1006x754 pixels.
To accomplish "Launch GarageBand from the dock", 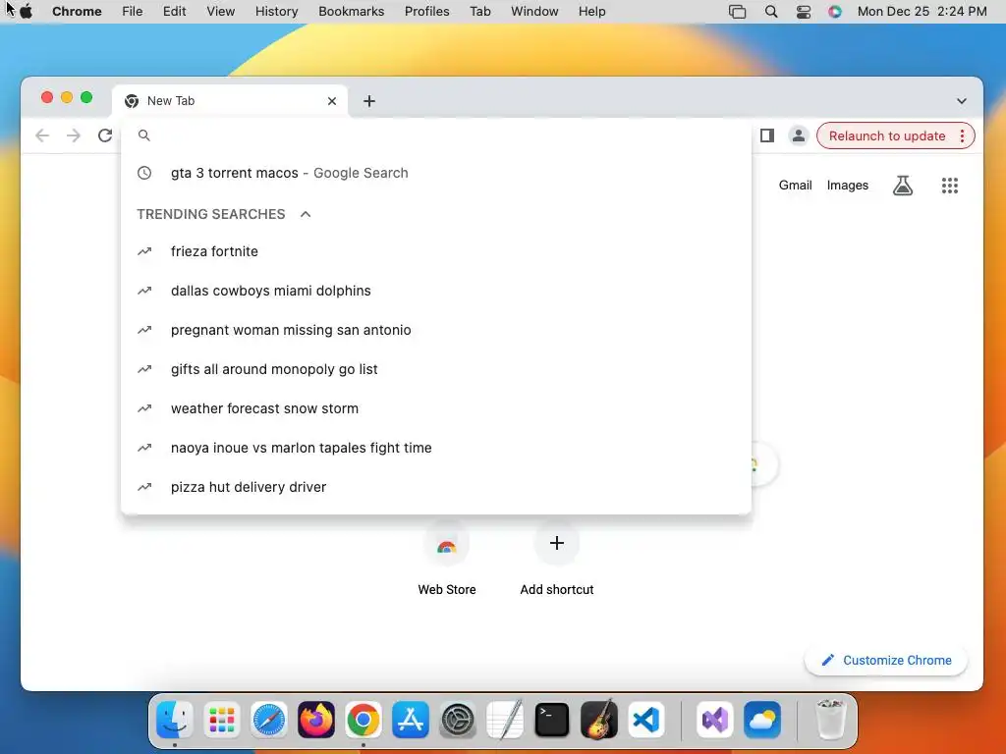I will 599,720.
